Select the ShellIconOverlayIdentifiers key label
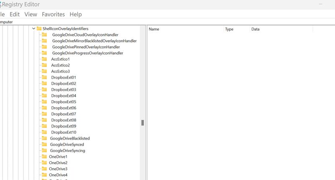This screenshot has width=335, height=180. 65,28
